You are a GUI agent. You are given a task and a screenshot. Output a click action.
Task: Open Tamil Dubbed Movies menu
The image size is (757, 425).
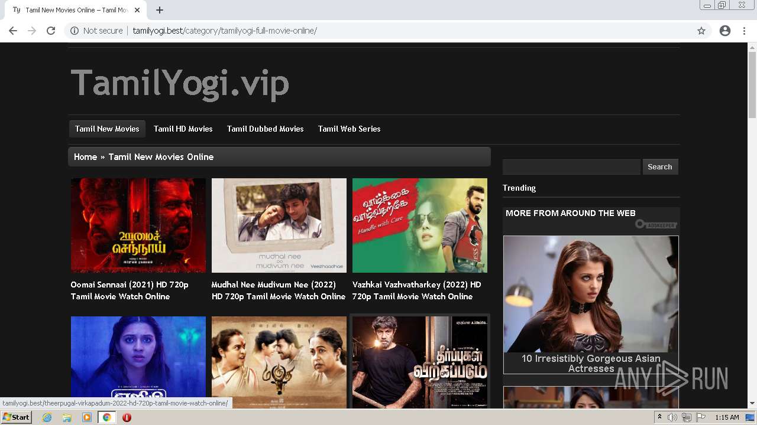265,129
